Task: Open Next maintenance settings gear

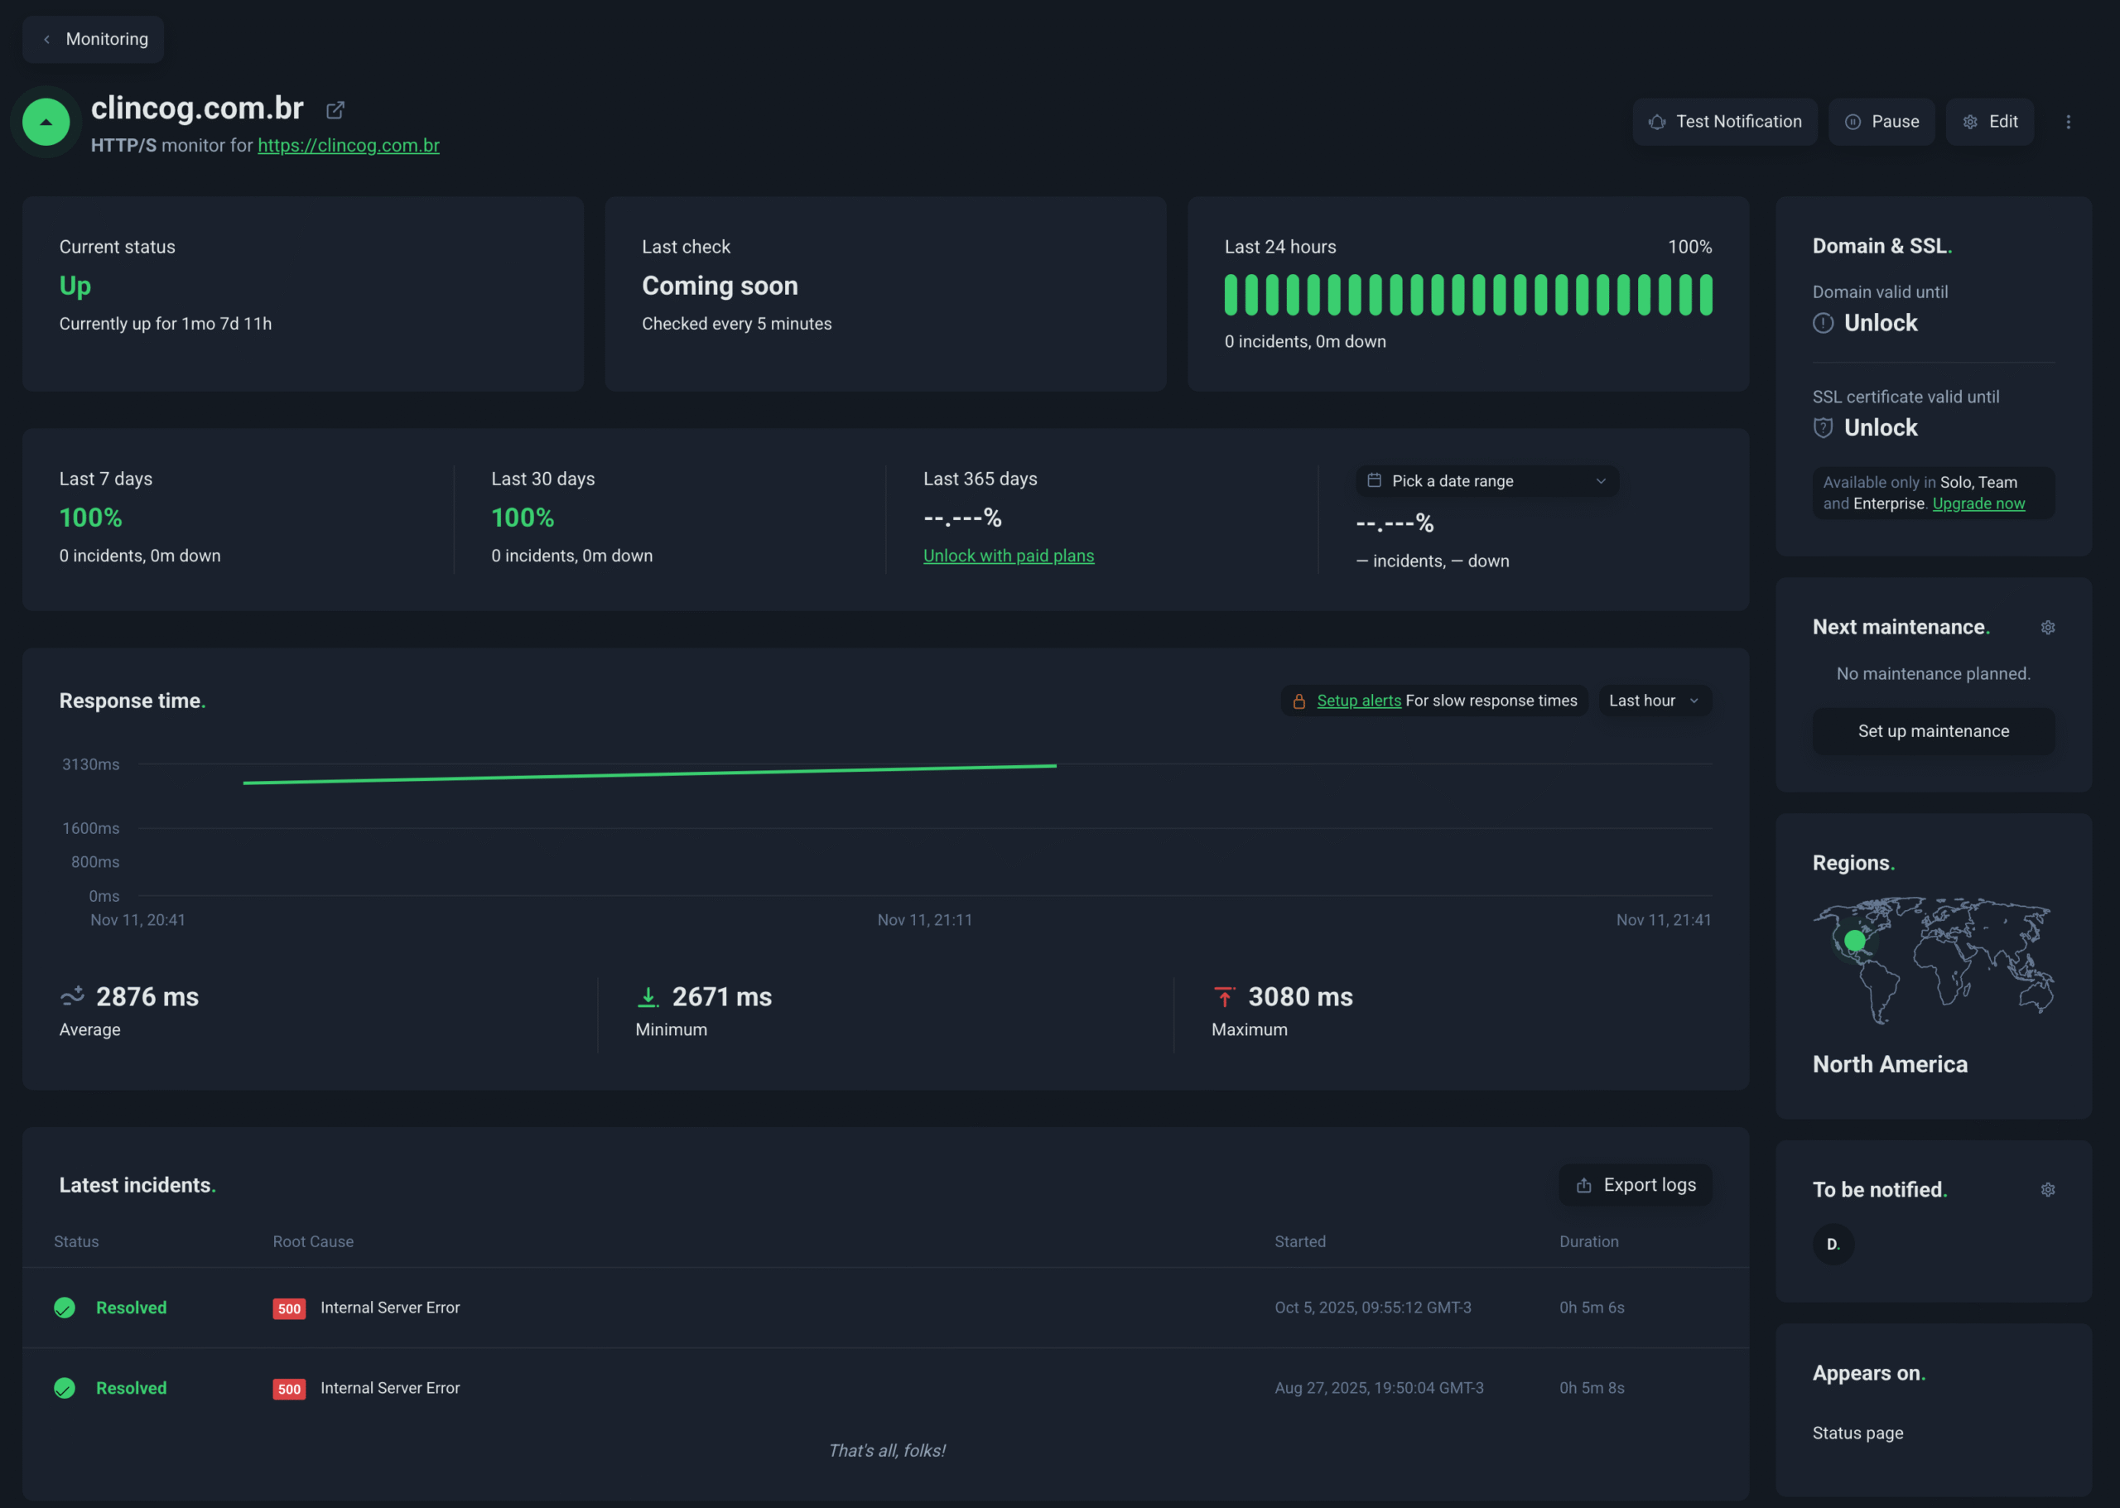Action: pyautogui.click(x=2048, y=628)
